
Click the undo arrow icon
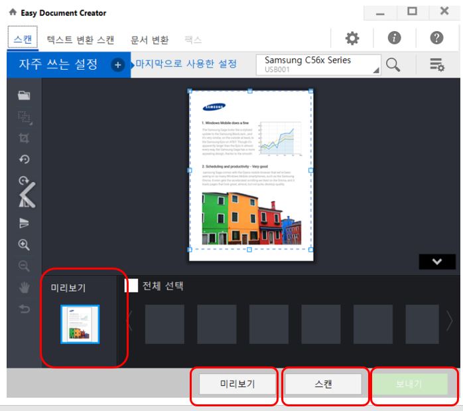point(25,309)
